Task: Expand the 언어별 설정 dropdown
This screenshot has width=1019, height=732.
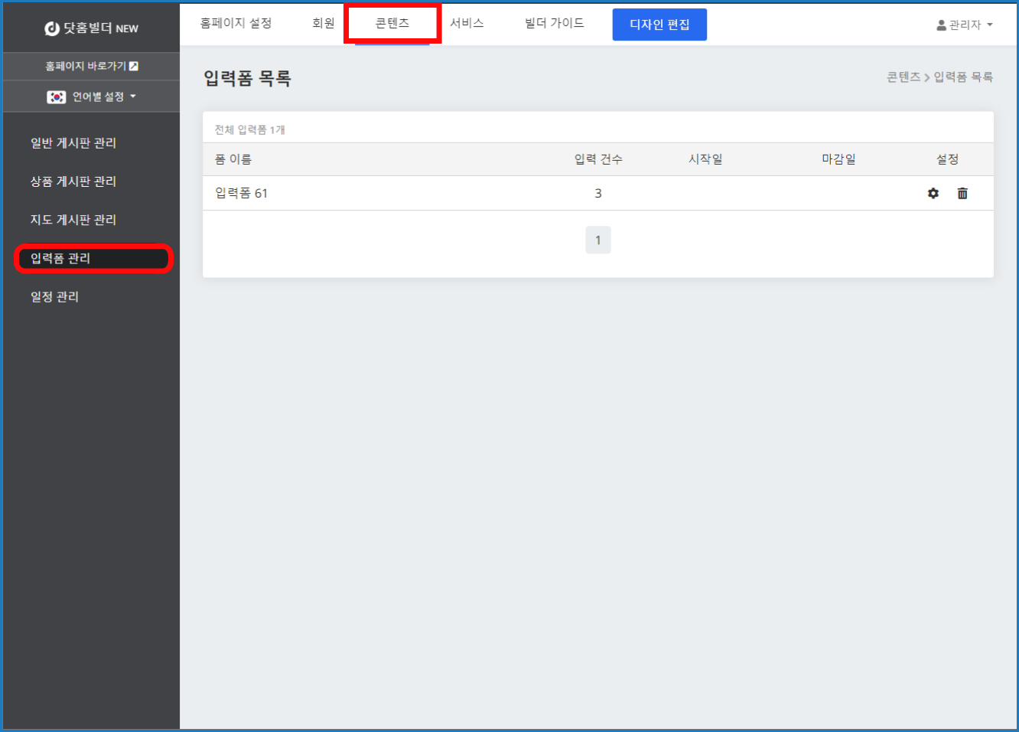Action: [x=133, y=96]
